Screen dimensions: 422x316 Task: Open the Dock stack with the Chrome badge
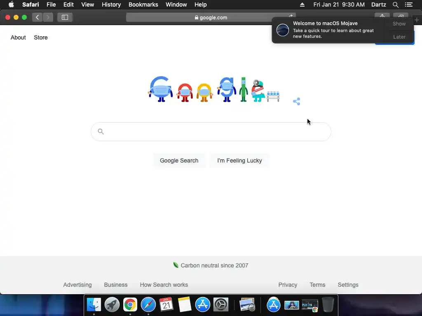tap(310, 306)
